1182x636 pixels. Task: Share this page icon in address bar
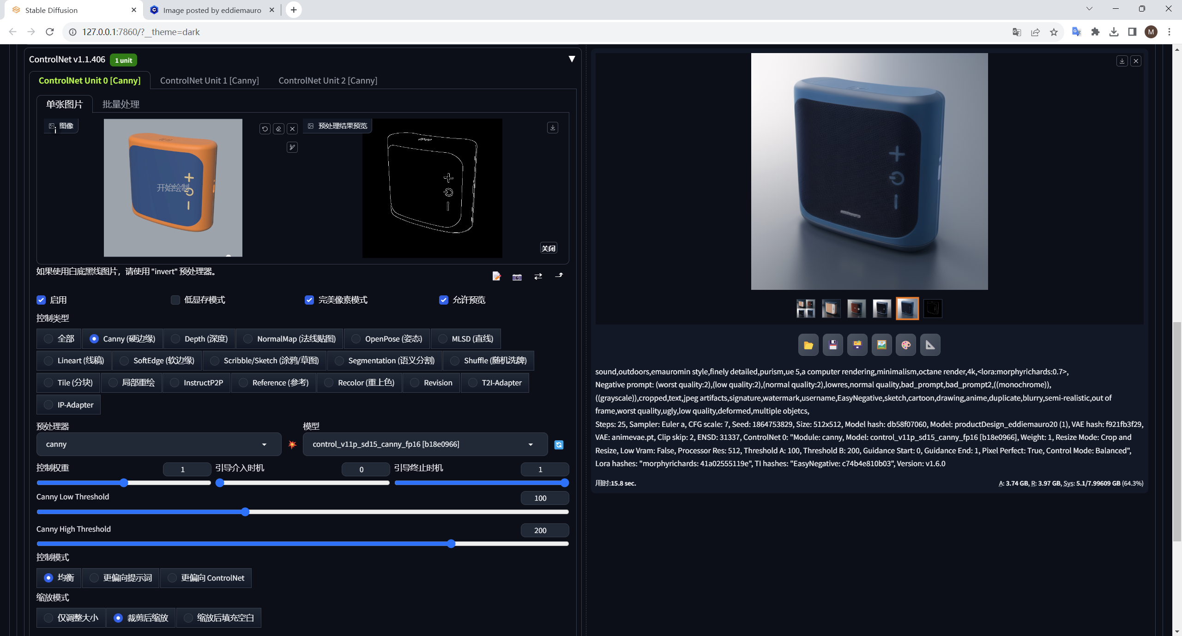click(x=1035, y=32)
